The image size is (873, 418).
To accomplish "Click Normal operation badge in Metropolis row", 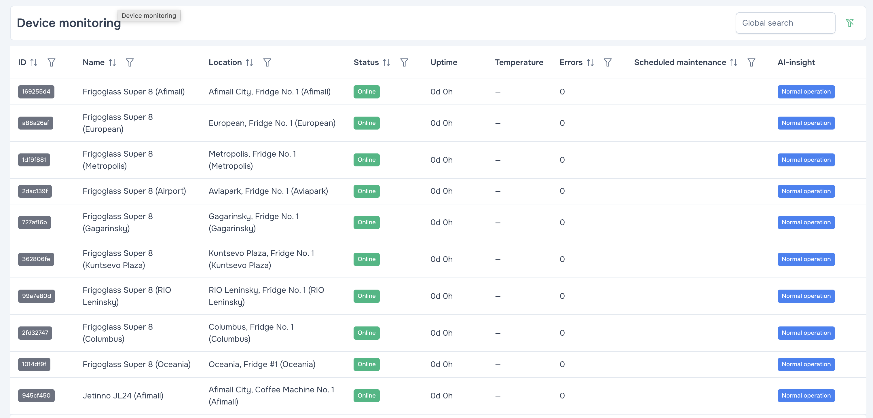I will 806,159.
